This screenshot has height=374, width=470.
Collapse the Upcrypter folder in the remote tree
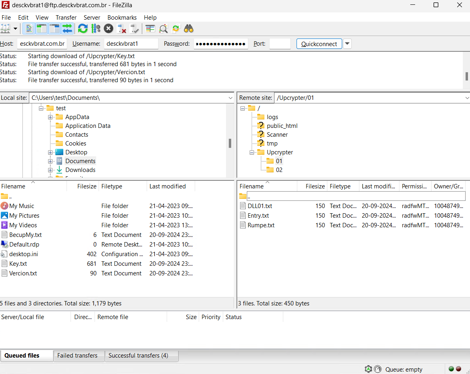click(252, 152)
